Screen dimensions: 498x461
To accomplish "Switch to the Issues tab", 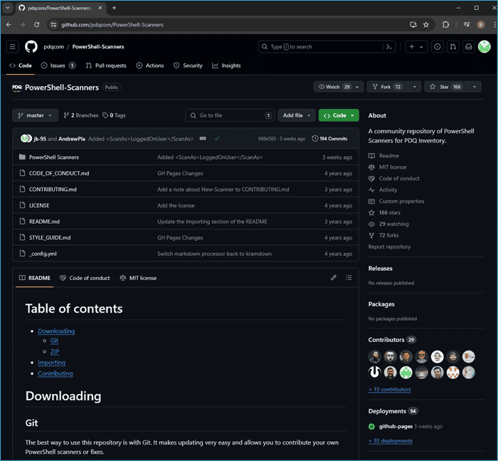I will pyautogui.click(x=58, y=66).
